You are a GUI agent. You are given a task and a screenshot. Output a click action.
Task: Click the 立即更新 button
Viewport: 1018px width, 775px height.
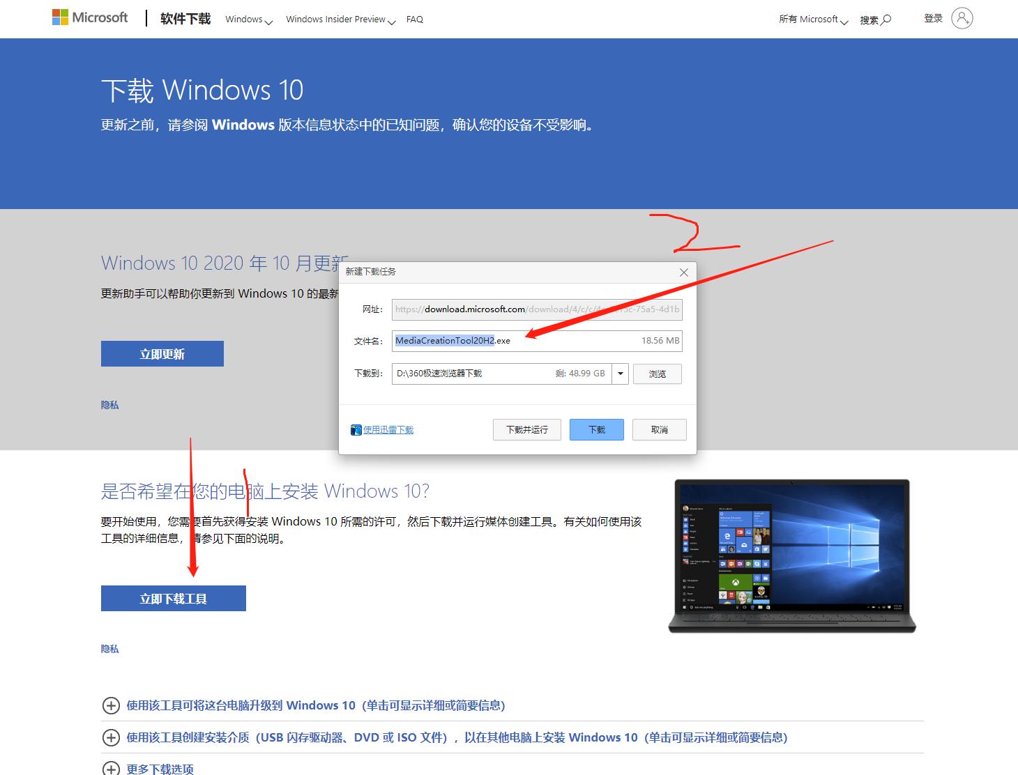point(162,354)
